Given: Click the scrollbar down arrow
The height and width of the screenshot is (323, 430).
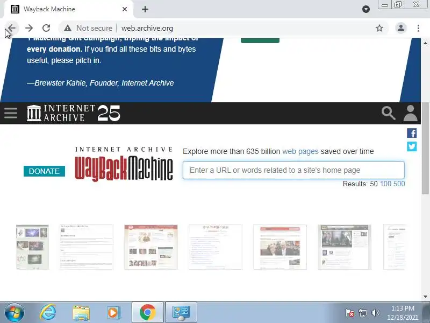Looking at the screenshot, I should coord(425,297).
